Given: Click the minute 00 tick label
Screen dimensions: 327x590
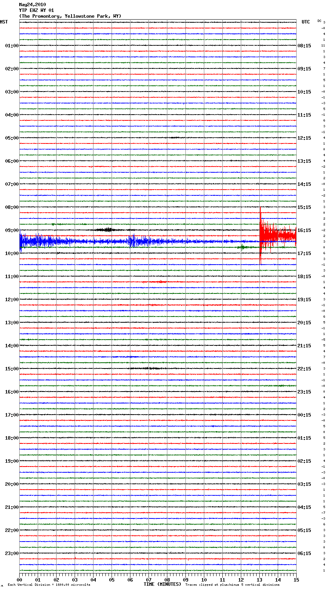Looking at the screenshot, I should [x=19, y=580].
